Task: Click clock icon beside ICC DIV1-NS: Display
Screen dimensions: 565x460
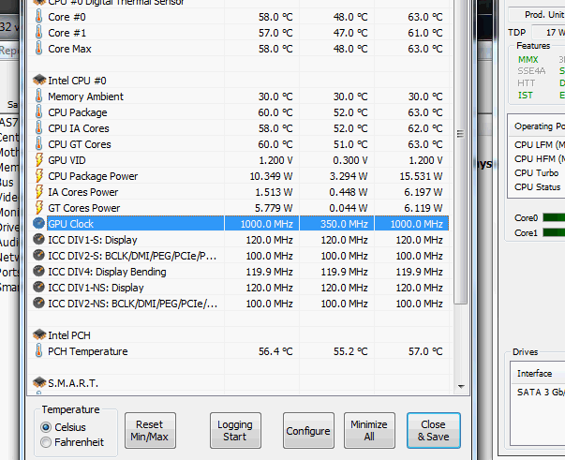Action: pyautogui.click(x=38, y=287)
